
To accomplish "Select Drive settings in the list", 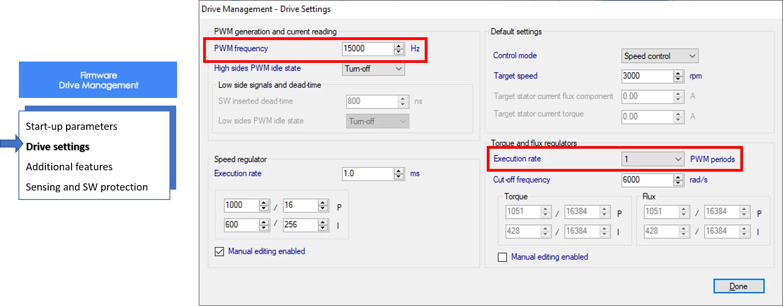I will coord(58,146).
